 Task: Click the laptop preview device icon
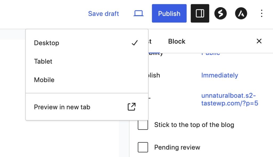click(139, 14)
